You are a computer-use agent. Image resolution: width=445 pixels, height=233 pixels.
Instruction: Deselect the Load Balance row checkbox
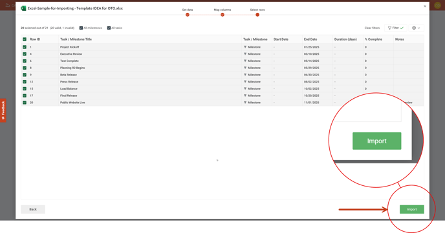25,88
